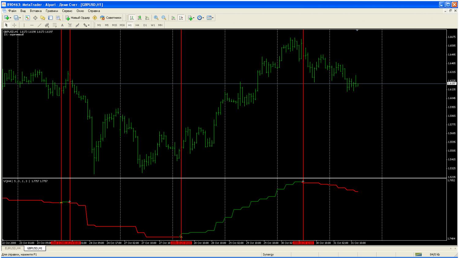Switch chart to candlesticks
The height and width of the screenshot is (258, 459).
(x=140, y=18)
